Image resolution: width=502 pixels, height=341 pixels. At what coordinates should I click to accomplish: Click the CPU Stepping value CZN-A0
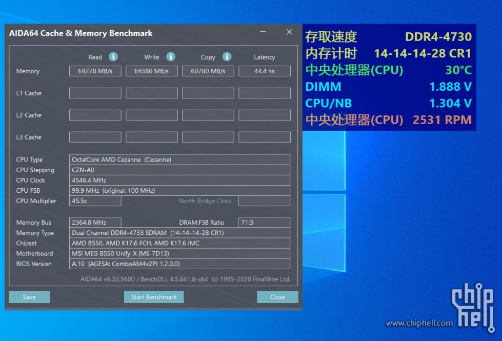coord(179,170)
